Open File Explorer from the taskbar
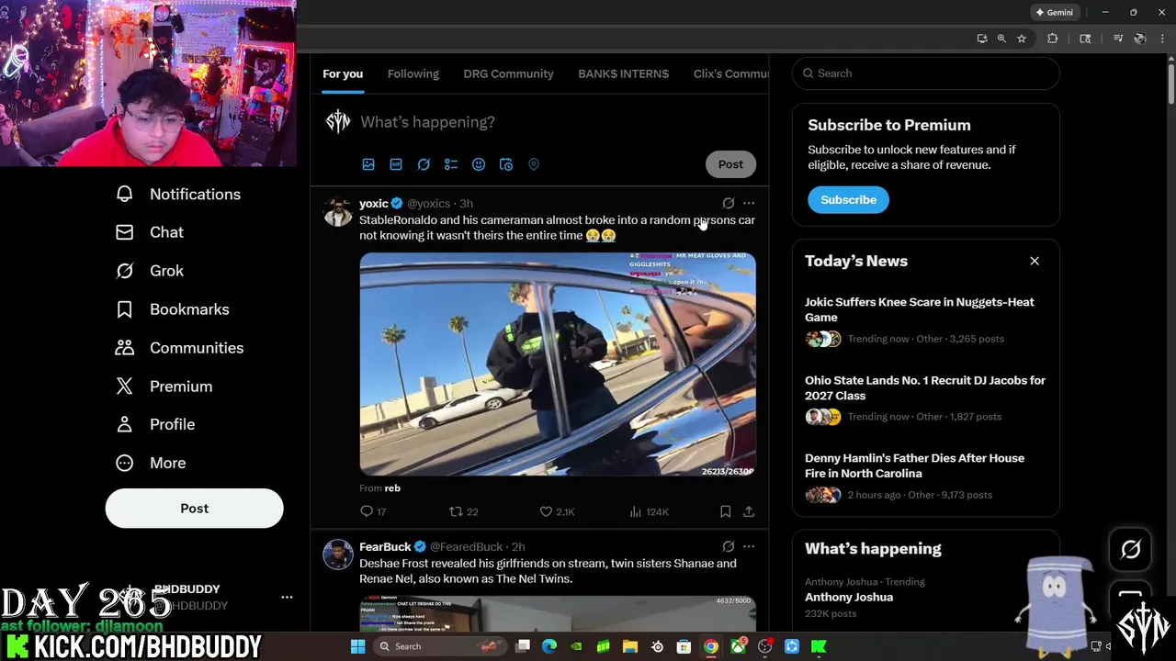Viewport: 1176px width, 661px height. coord(630,646)
